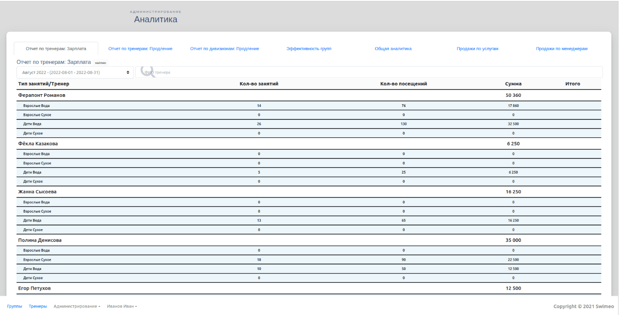
Task: Expand the Администрирование footer menu
Action: coord(77,306)
